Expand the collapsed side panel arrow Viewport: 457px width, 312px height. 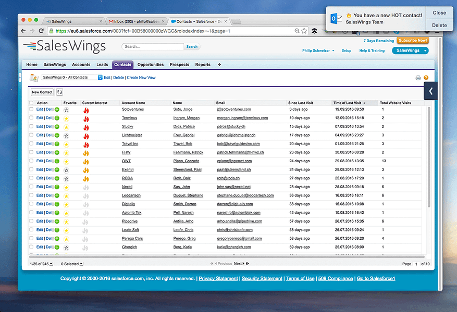(x=430, y=92)
